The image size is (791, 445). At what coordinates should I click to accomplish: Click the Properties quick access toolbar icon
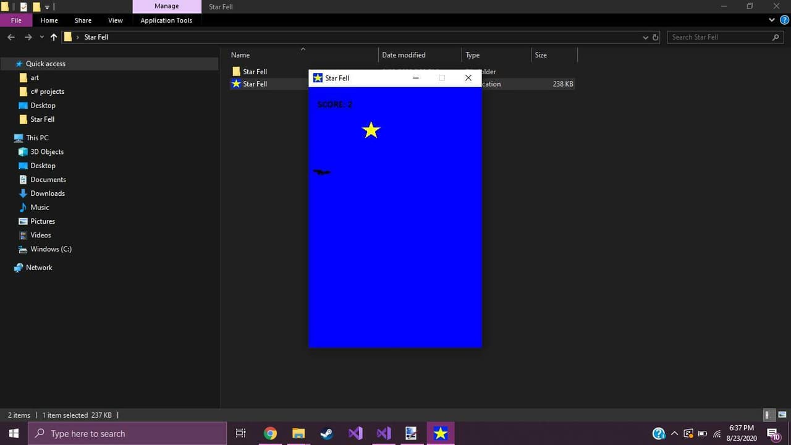(23, 7)
